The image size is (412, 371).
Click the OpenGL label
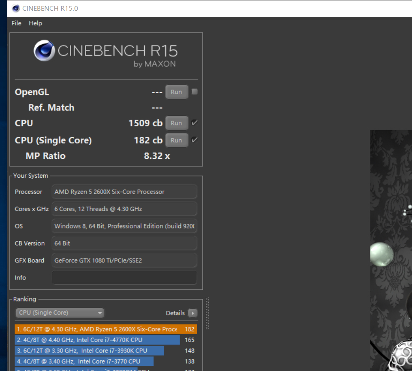click(32, 92)
